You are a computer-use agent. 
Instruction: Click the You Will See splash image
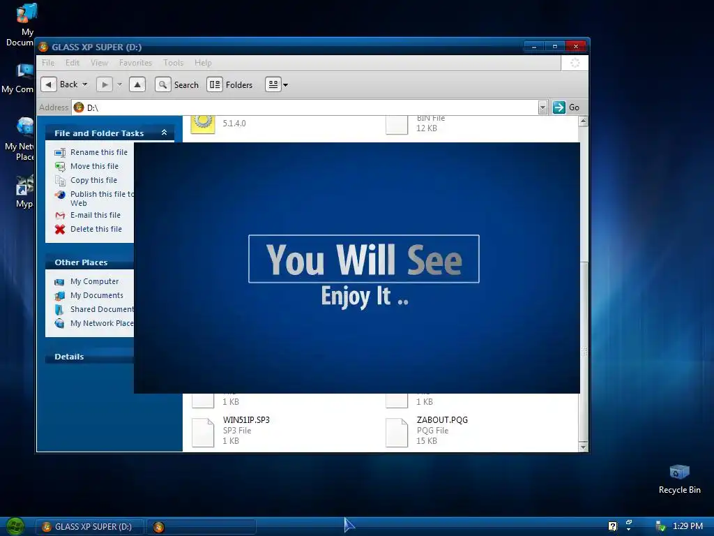(356, 268)
